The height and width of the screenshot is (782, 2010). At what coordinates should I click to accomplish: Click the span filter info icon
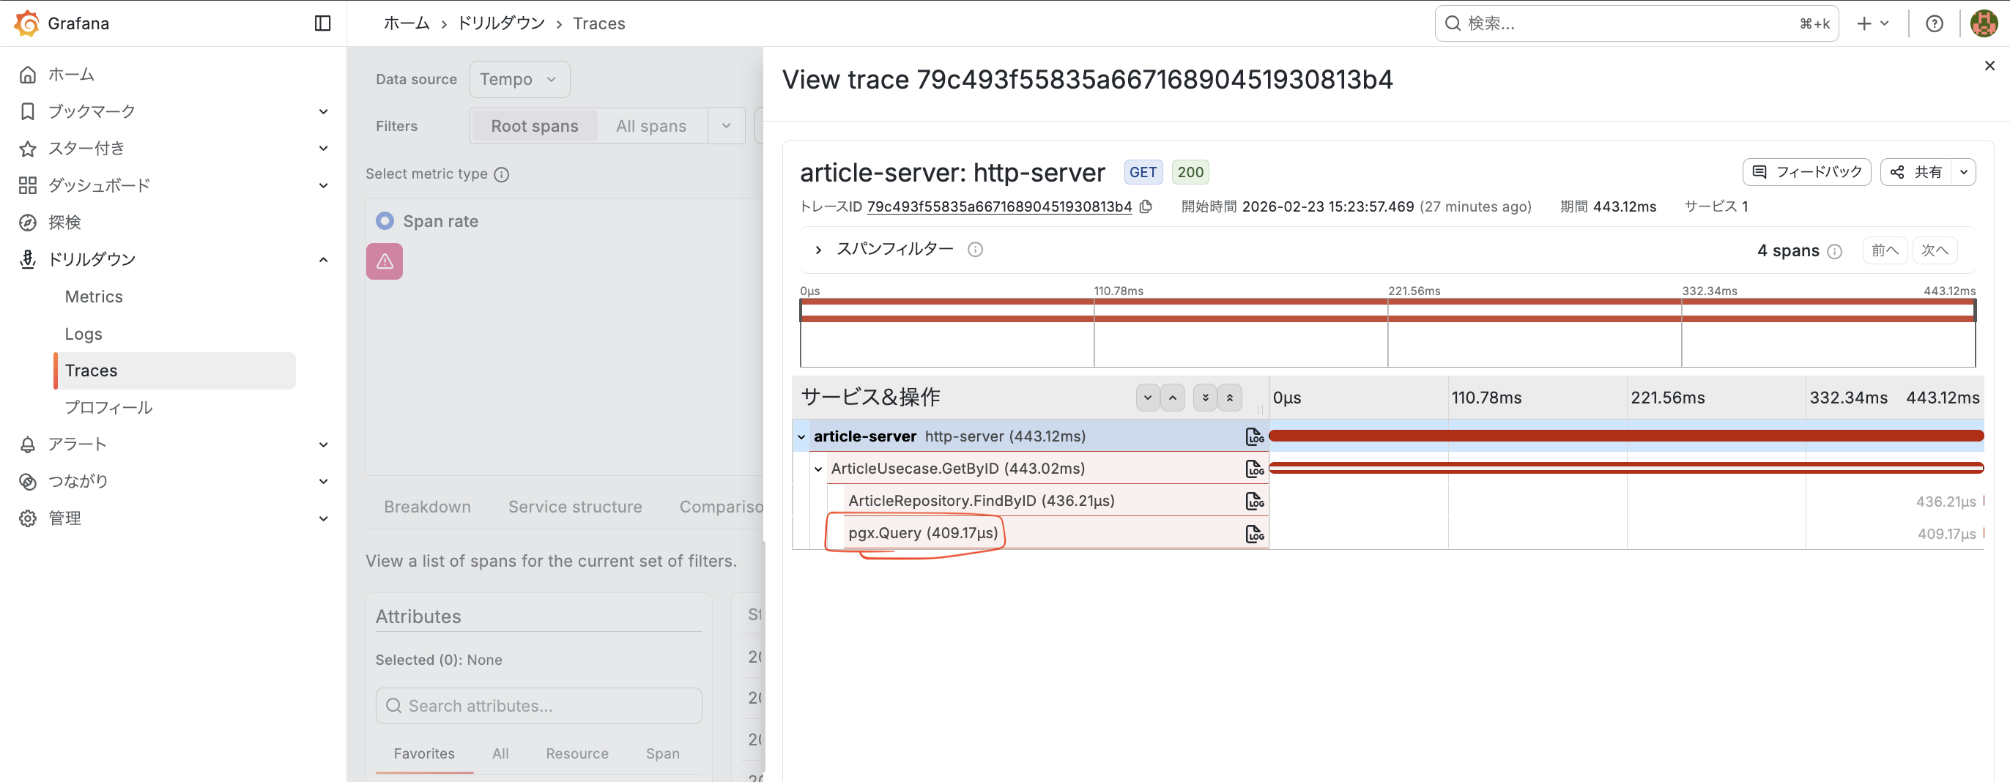click(x=974, y=250)
